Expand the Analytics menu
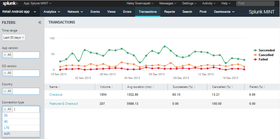Image resolution: width=280 pixels, height=139 pixels. click(x=52, y=12)
